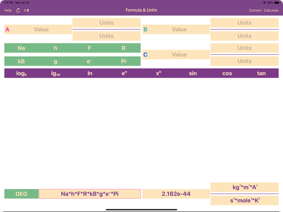283x212 pixels.
Task: Select the C Value input field
Action: coord(176,55)
